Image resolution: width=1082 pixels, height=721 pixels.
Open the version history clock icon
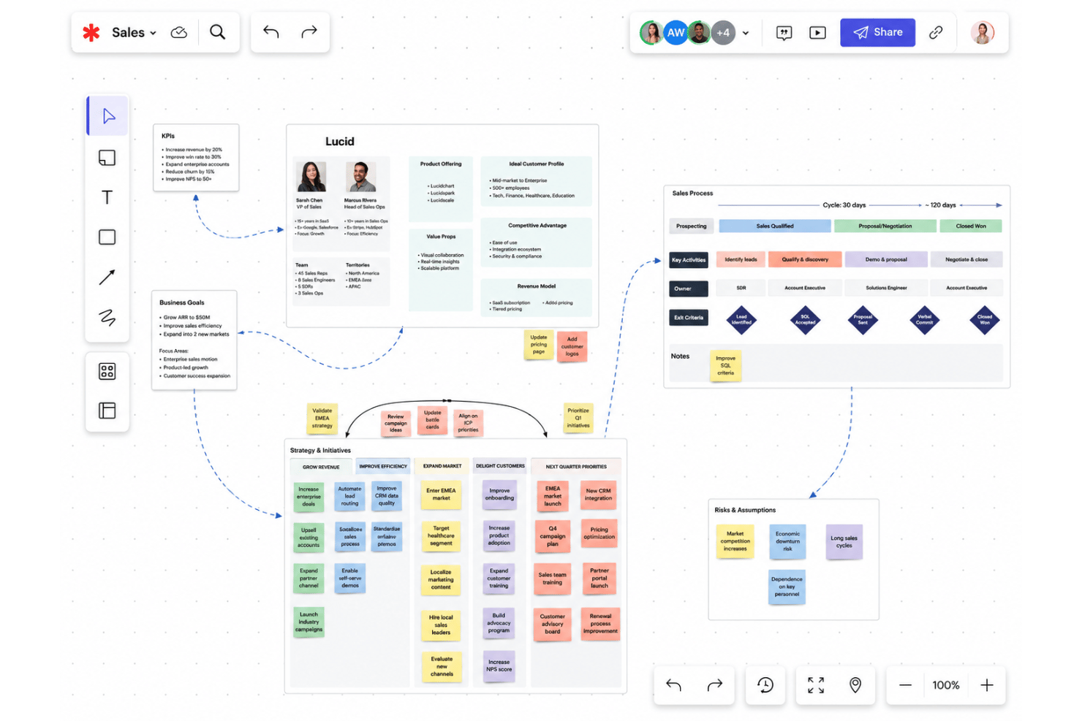click(765, 684)
